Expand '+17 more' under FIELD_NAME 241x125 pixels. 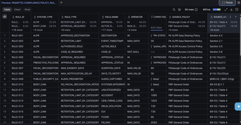[x=106, y=30]
